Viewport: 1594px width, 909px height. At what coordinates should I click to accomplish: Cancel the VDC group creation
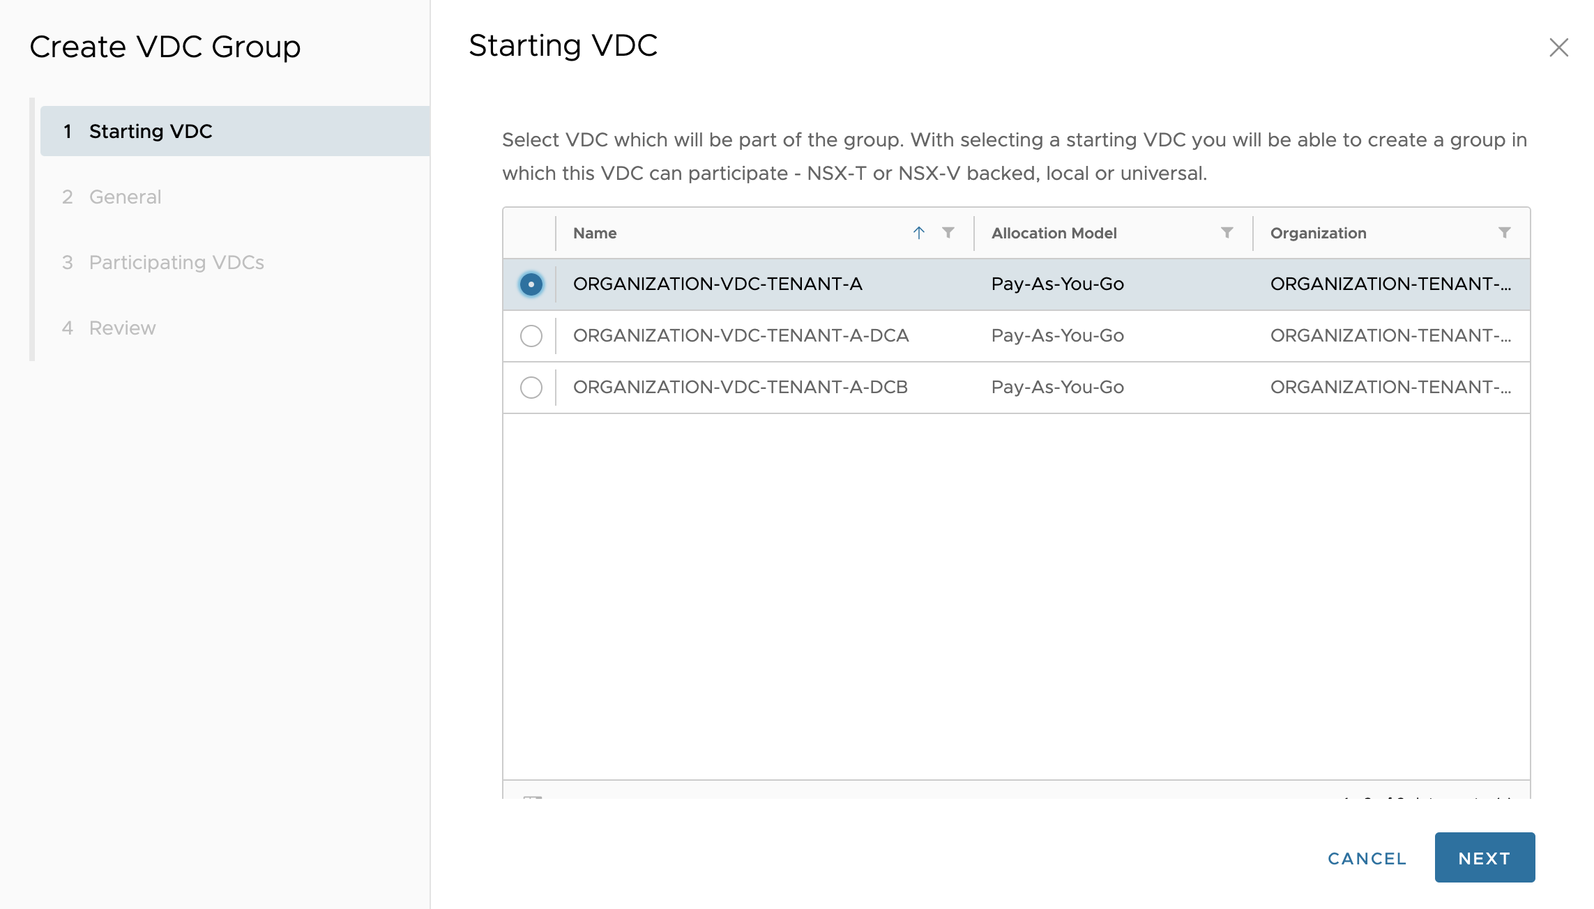click(1367, 858)
